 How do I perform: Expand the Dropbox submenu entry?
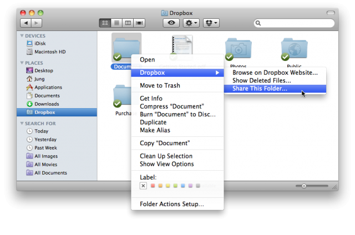click(x=177, y=73)
